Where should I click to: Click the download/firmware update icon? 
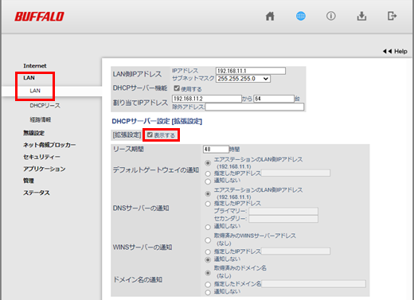click(361, 16)
